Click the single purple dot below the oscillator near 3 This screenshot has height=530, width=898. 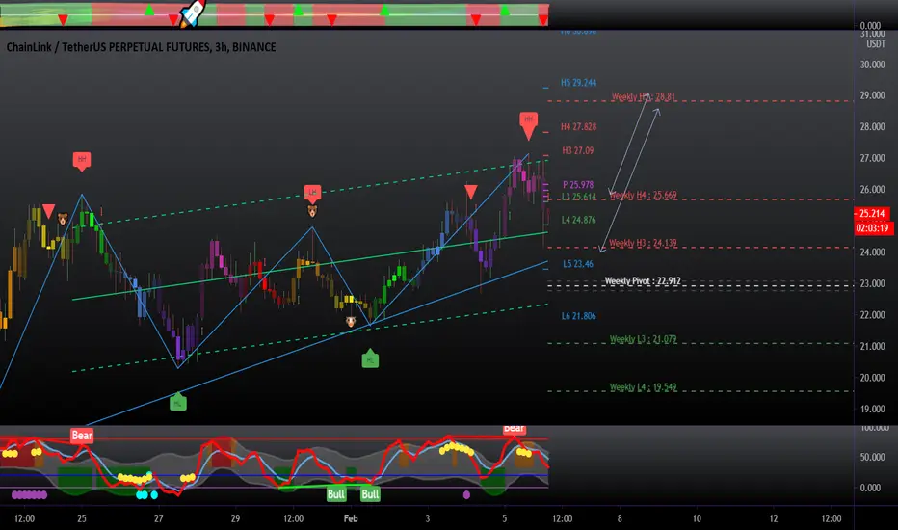coord(466,494)
